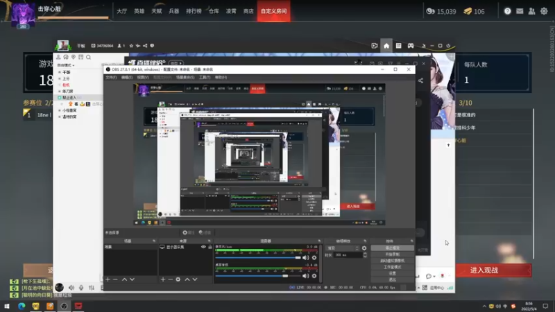Open OBS View menu
The width and height of the screenshot is (555, 312).
tap(143, 77)
